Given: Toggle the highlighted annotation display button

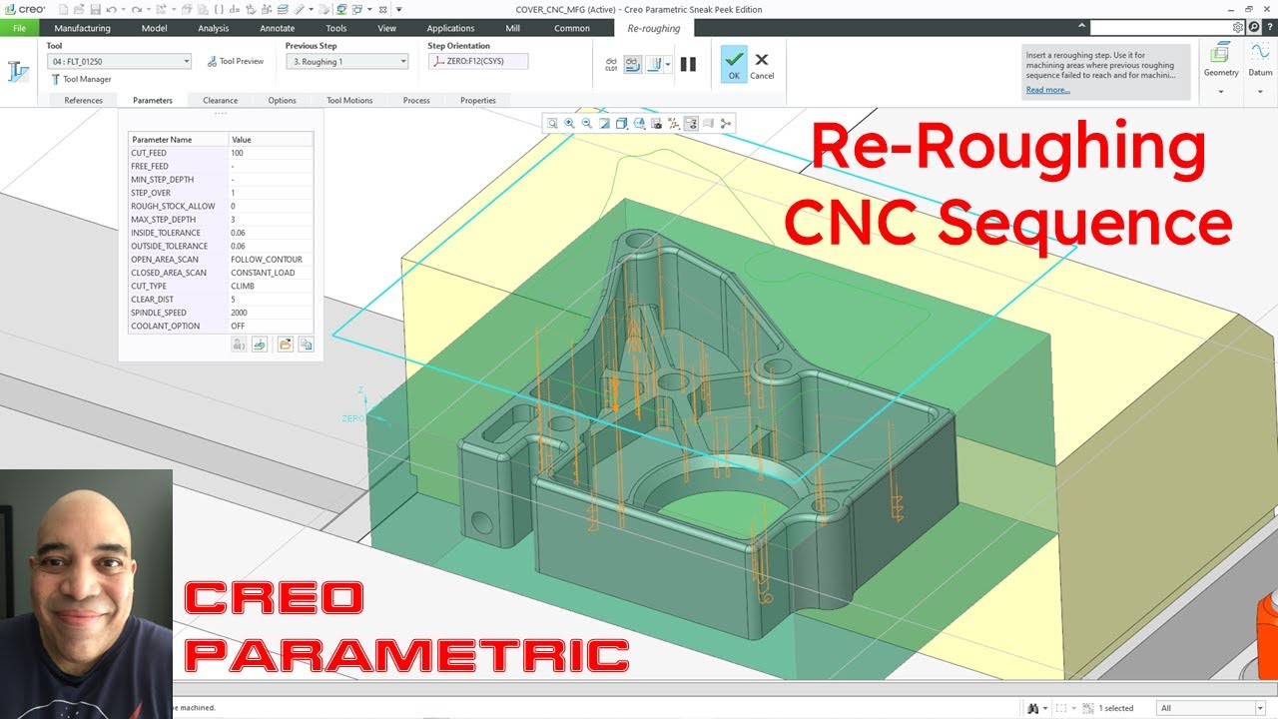Looking at the screenshot, I should point(691,123).
